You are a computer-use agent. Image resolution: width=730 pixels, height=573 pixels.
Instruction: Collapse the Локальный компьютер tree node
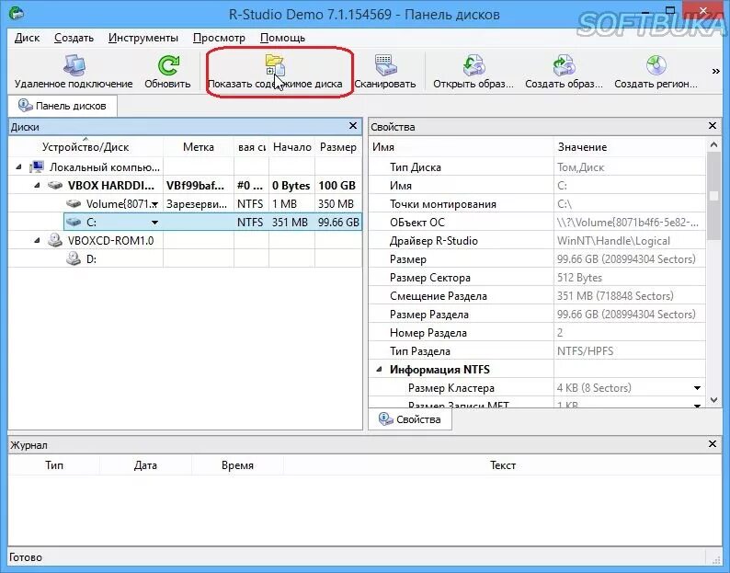18,166
